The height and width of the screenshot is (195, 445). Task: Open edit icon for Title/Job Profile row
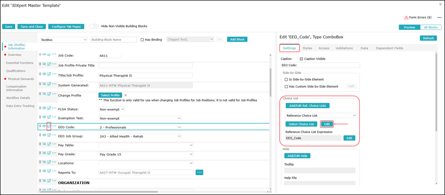tap(49, 74)
